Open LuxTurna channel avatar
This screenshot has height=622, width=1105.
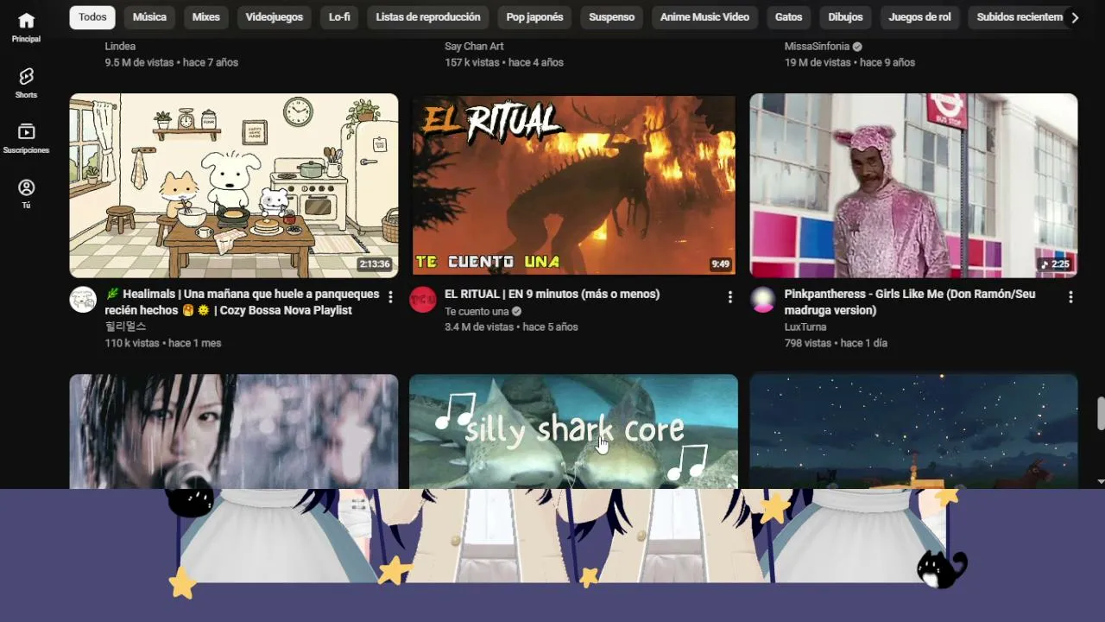pyautogui.click(x=762, y=300)
